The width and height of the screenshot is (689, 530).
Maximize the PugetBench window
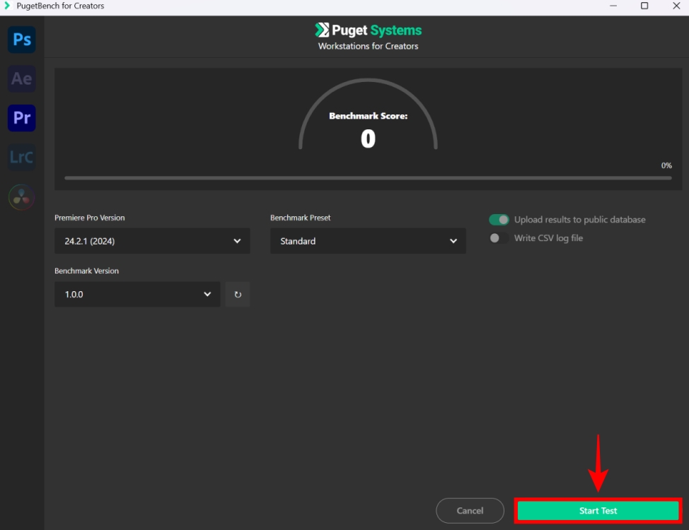[644, 6]
